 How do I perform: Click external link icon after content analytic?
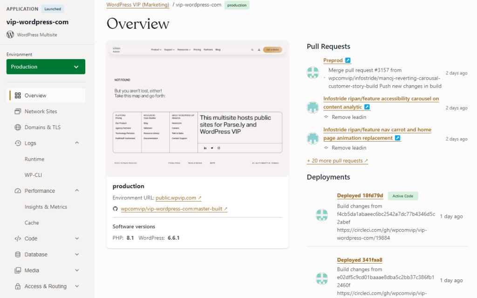point(367,107)
